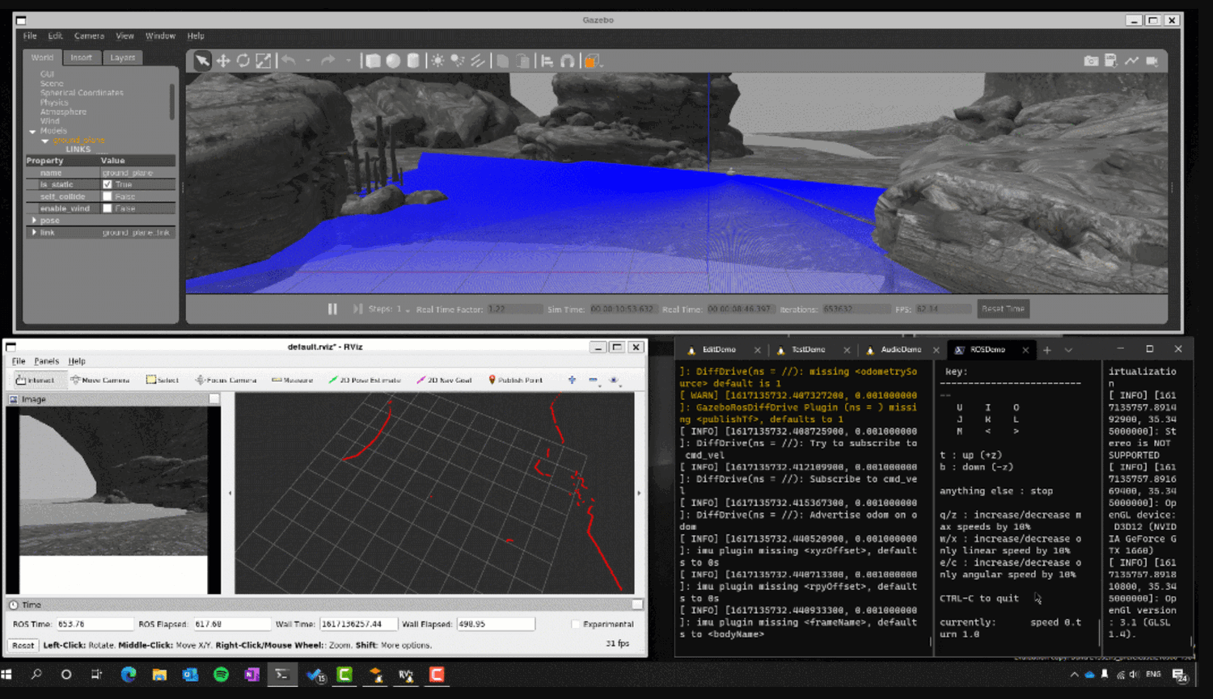1213x699 pixels.
Task: Add a point light in Gazebo
Action: coord(437,61)
